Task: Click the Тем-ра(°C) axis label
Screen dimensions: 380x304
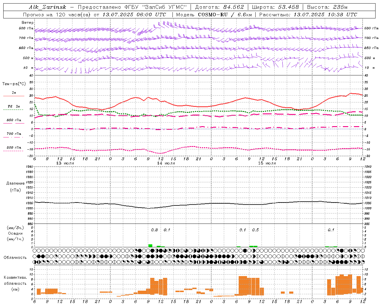Action: click(14, 84)
